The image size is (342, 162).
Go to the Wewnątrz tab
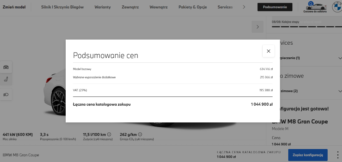click(159, 7)
